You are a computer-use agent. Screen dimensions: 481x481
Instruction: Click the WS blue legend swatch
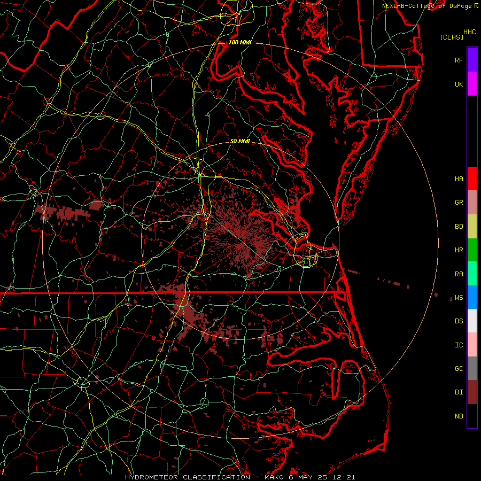472,297
